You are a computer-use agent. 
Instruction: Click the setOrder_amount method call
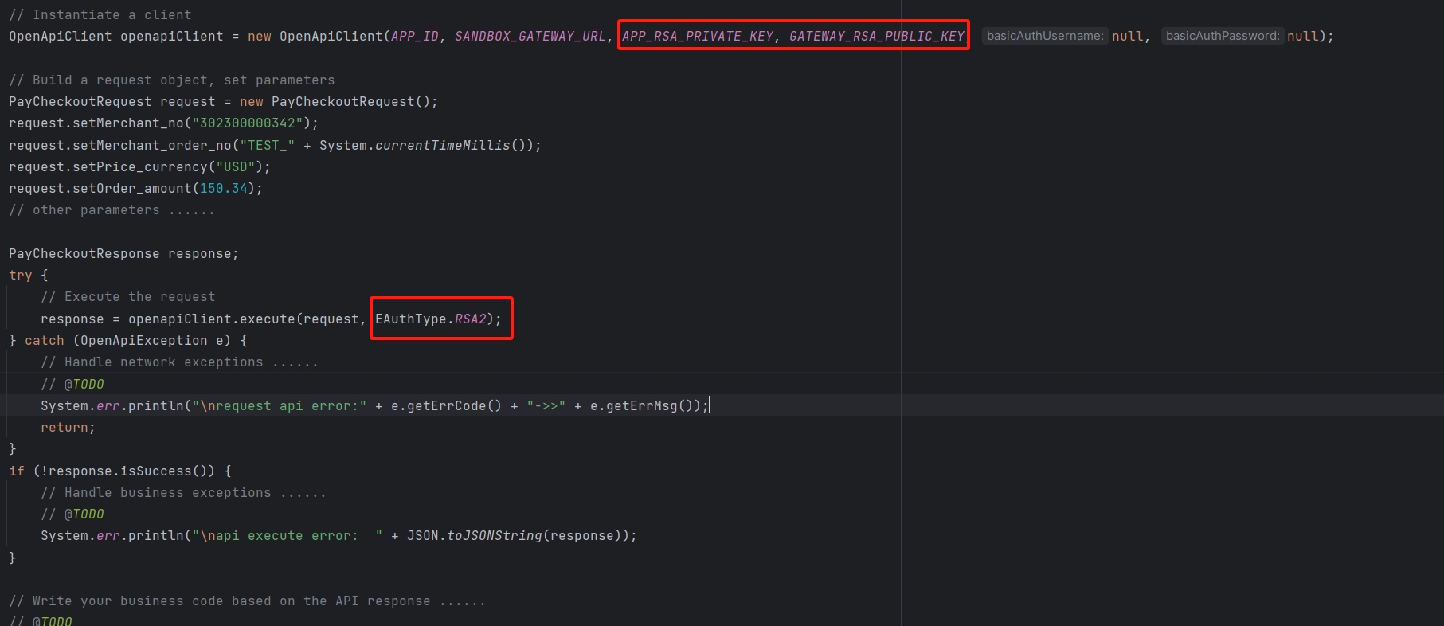(x=132, y=188)
